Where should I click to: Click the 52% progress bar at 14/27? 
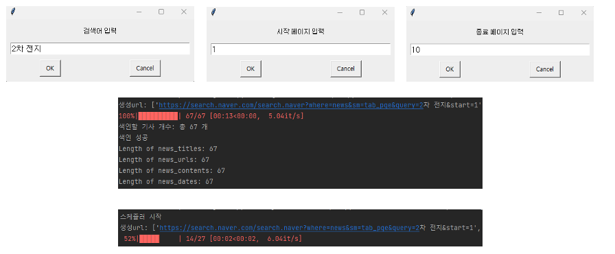pos(159,239)
